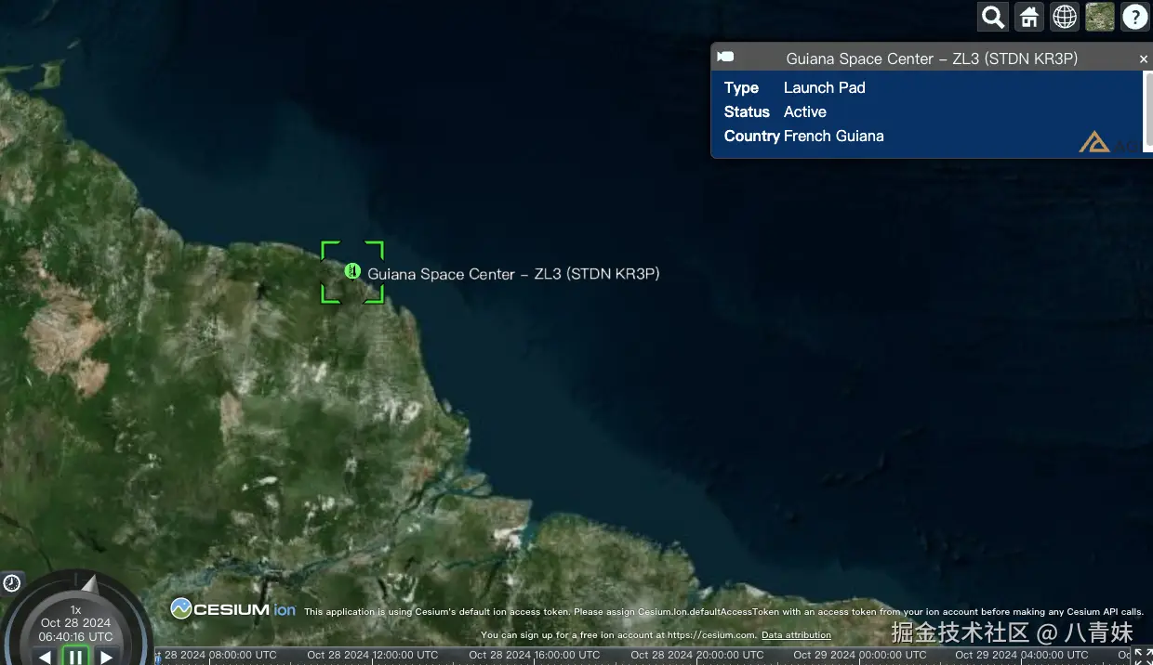1153x665 pixels.
Task: Open the Cesium ion logo link
Action: (233, 609)
